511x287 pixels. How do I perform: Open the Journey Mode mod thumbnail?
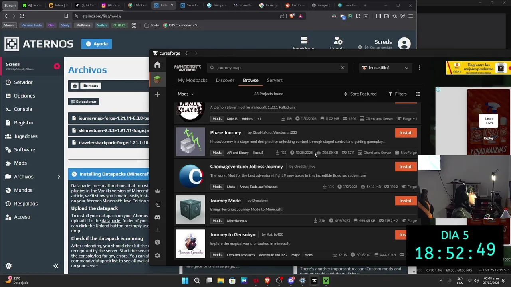(x=190, y=210)
